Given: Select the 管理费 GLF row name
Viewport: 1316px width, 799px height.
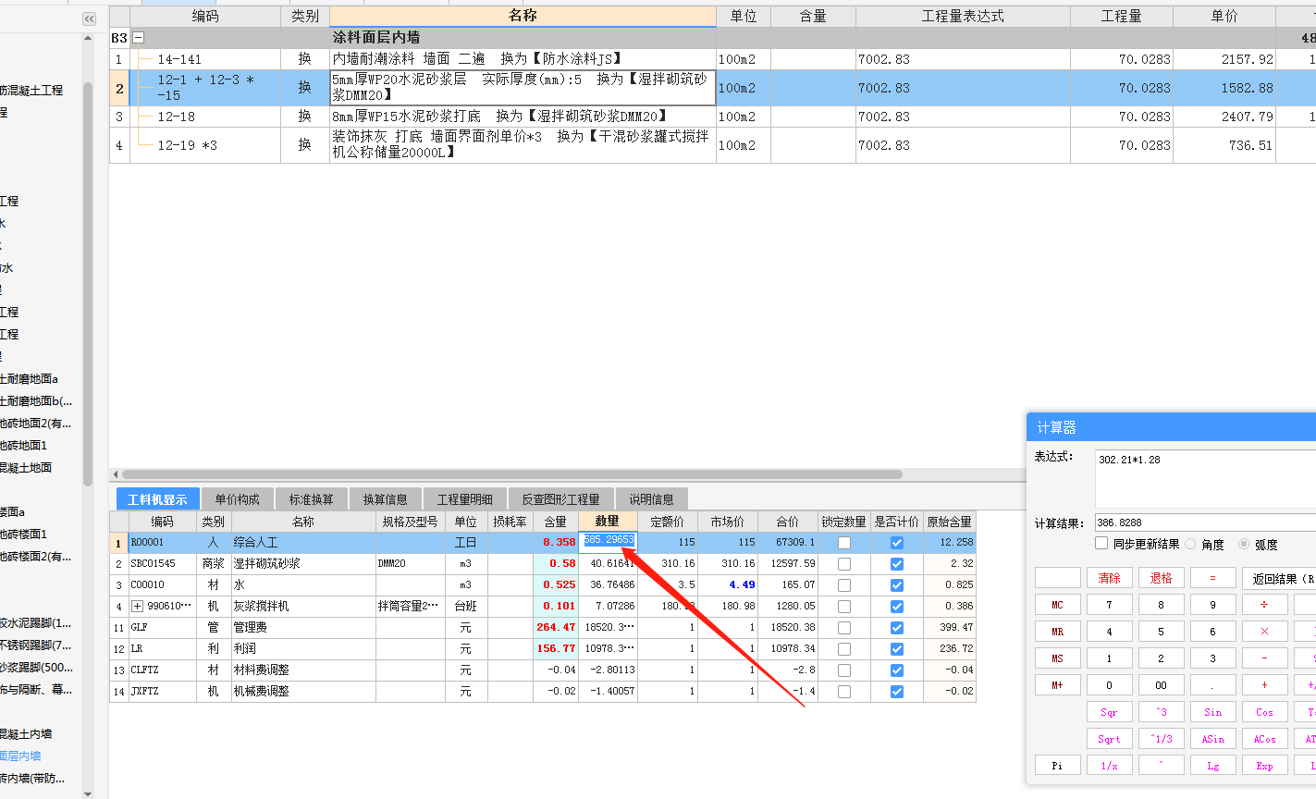Looking at the screenshot, I should pos(303,628).
